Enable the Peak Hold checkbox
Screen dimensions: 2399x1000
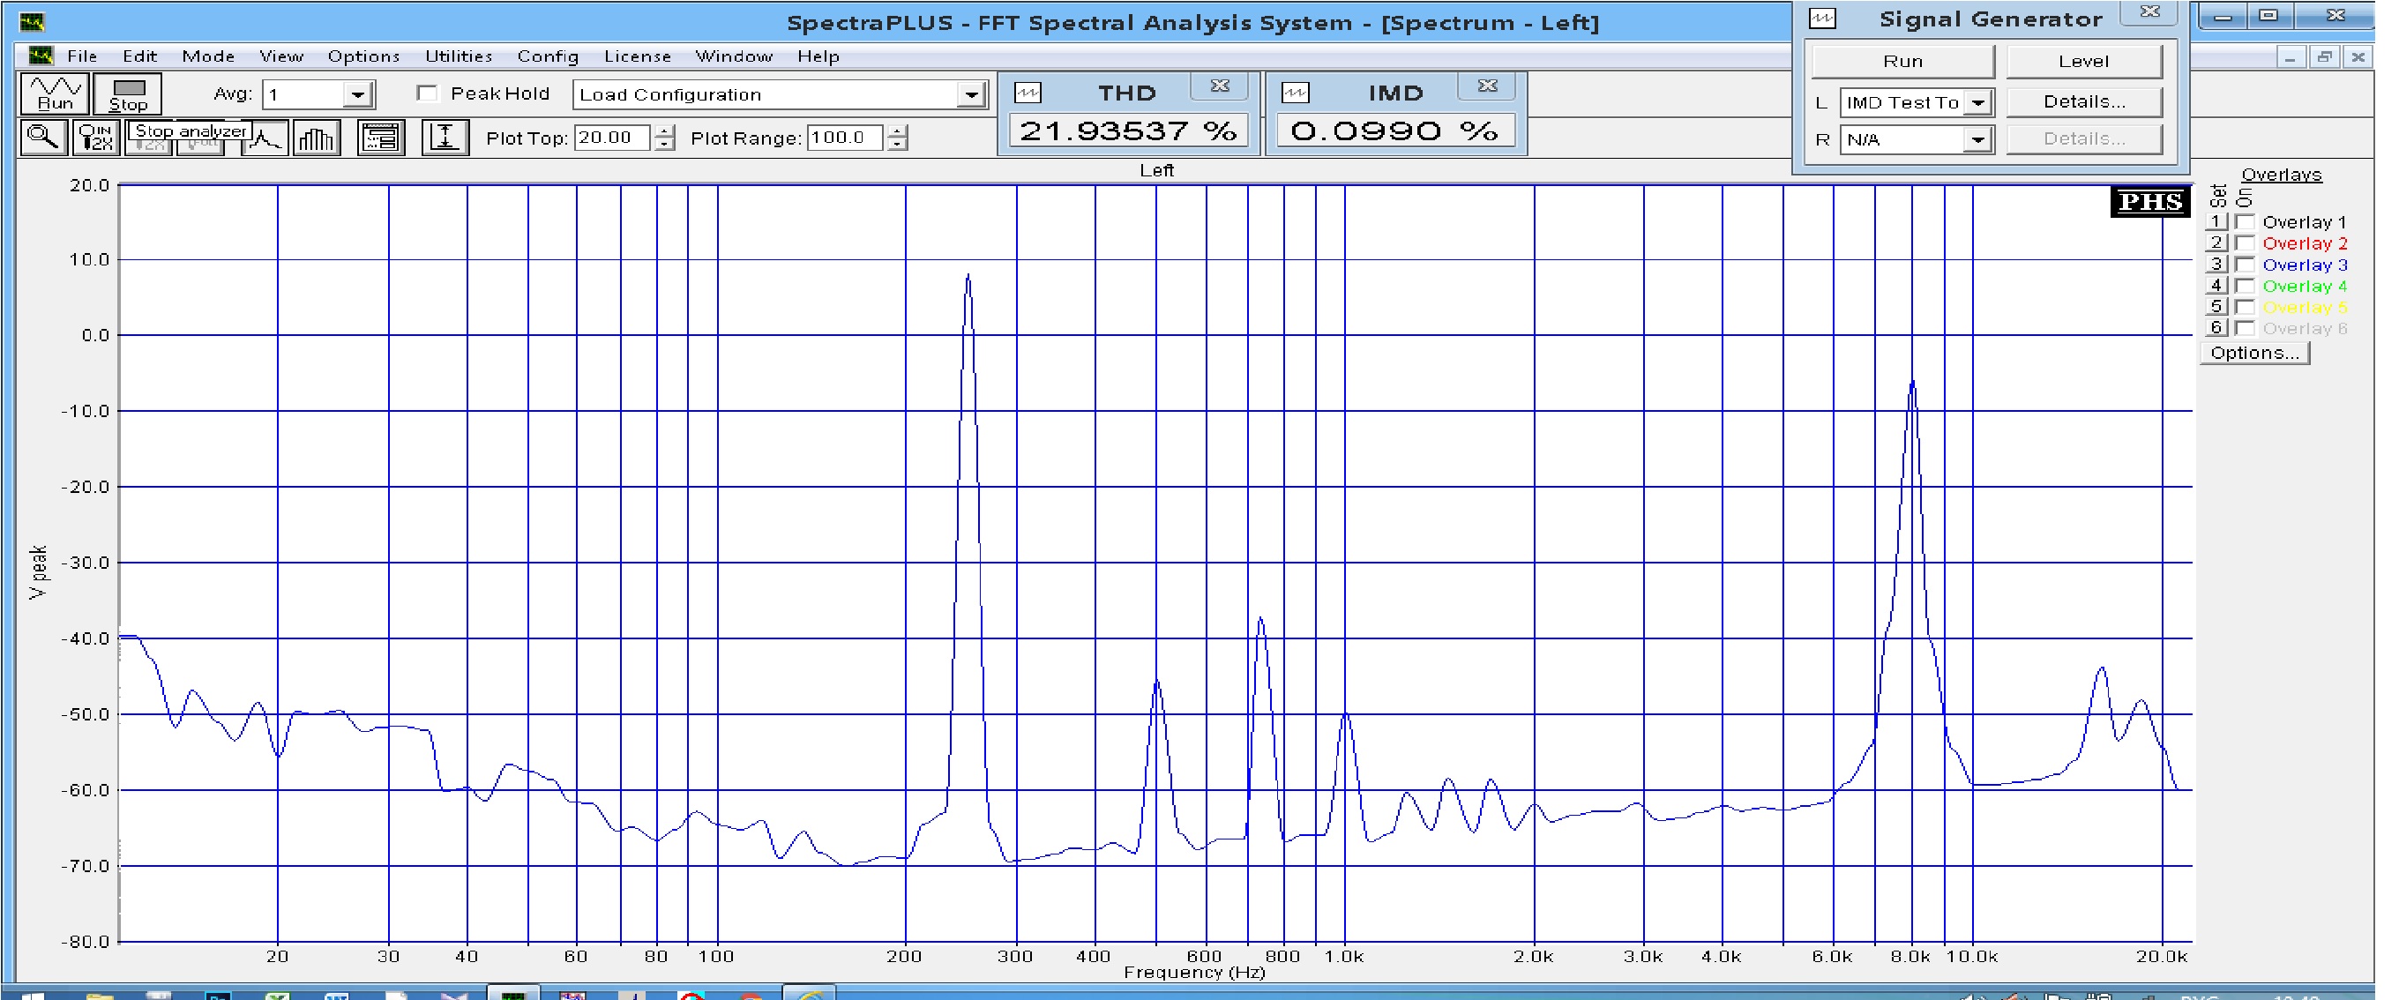428,93
